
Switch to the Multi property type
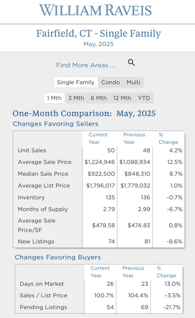pos(133,82)
